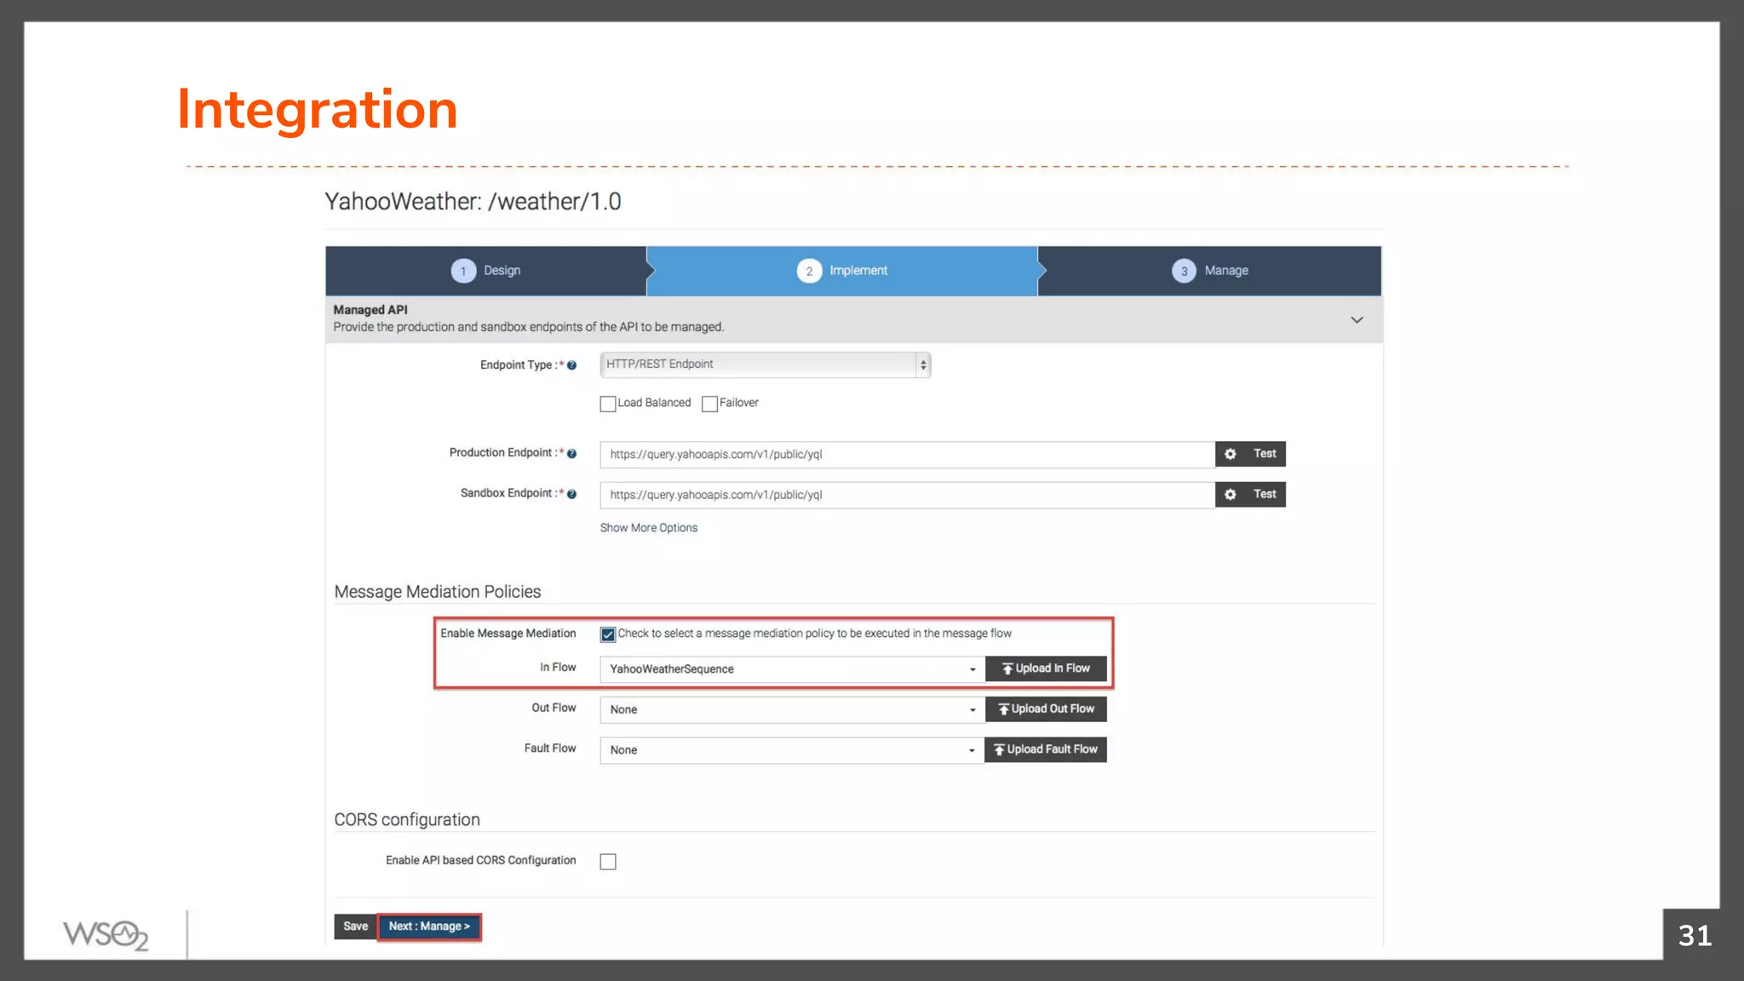1744x981 pixels.
Task: Click Production Endpoint gear settings icon
Action: (1230, 454)
